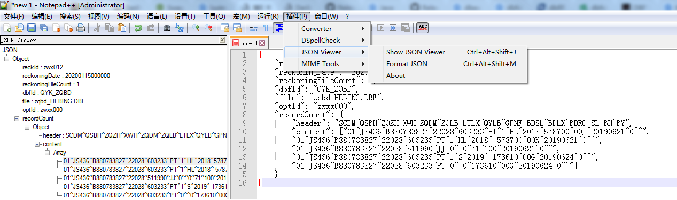This screenshot has height=200, width=677.
Task: Close the new 1 tab
Action: coord(262,43)
